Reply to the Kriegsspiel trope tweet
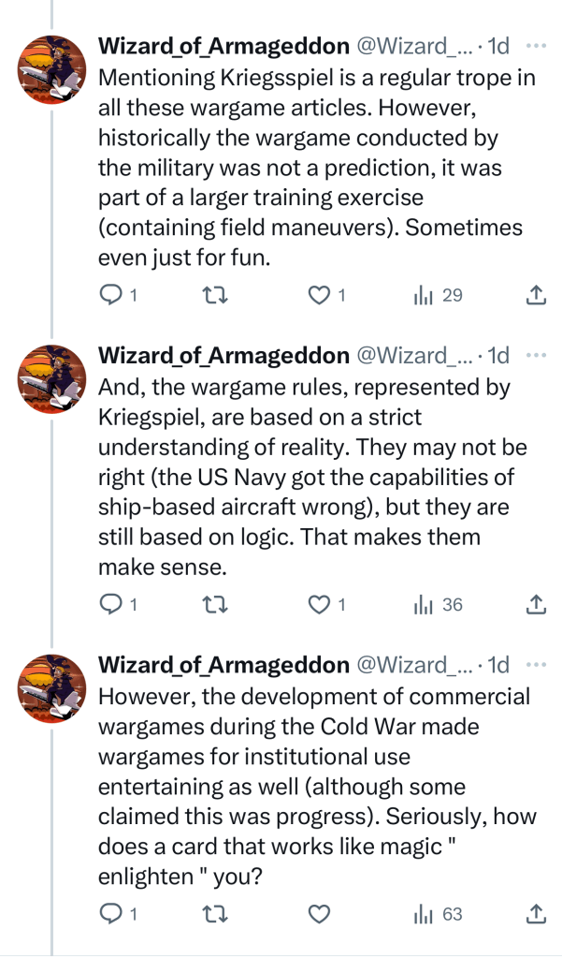Image resolution: width=562 pixels, height=959 pixels. pos(110,296)
